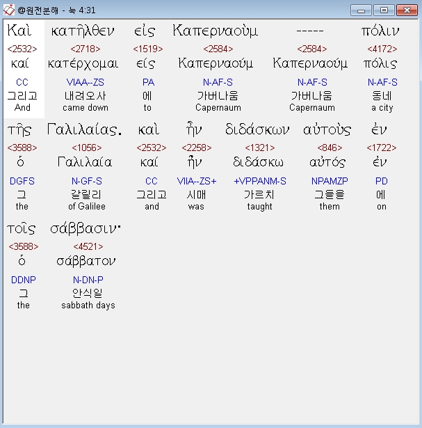Click the parsing code VIAA--ZS
This screenshot has height=428, width=422.
click(86, 82)
